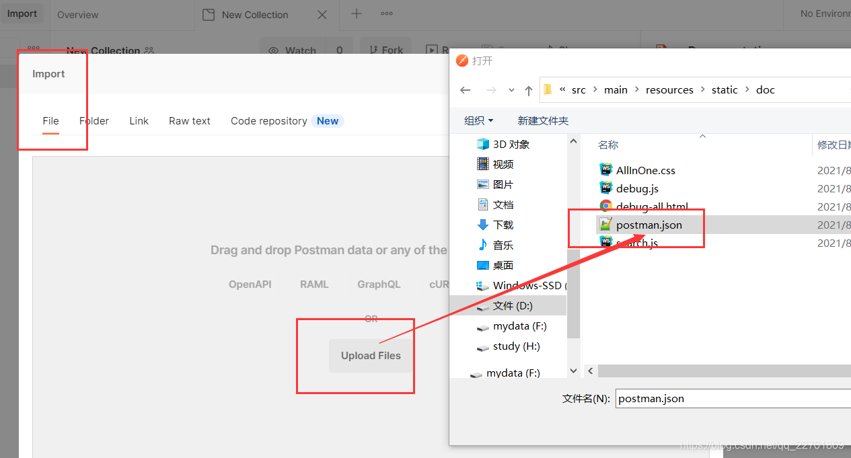
Task: Click the 文件名 input field
Action: click(x=733, y=398)
